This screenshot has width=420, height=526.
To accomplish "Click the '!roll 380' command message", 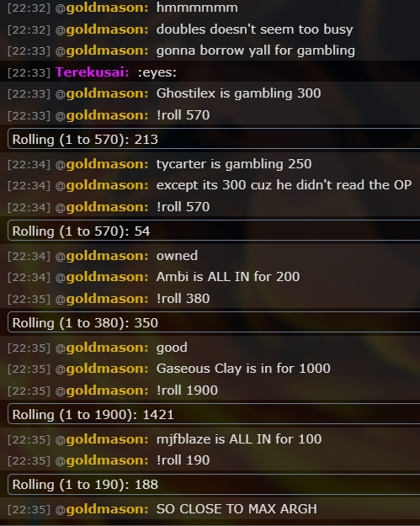I will 183,298.
